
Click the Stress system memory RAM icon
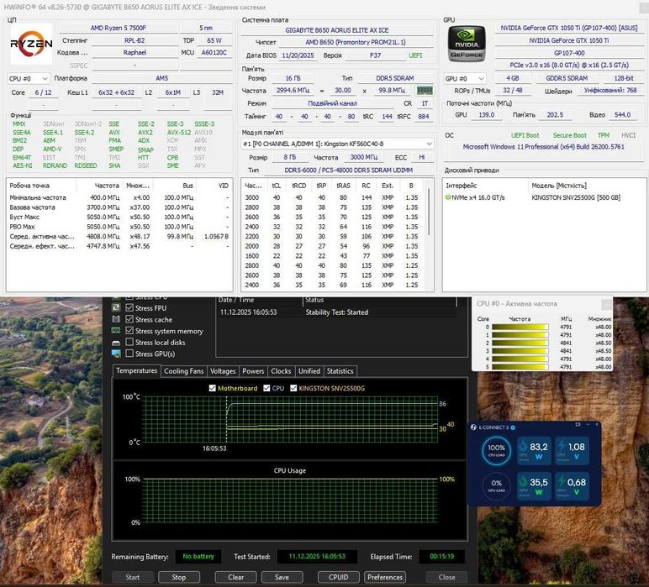tap(116, 331)
